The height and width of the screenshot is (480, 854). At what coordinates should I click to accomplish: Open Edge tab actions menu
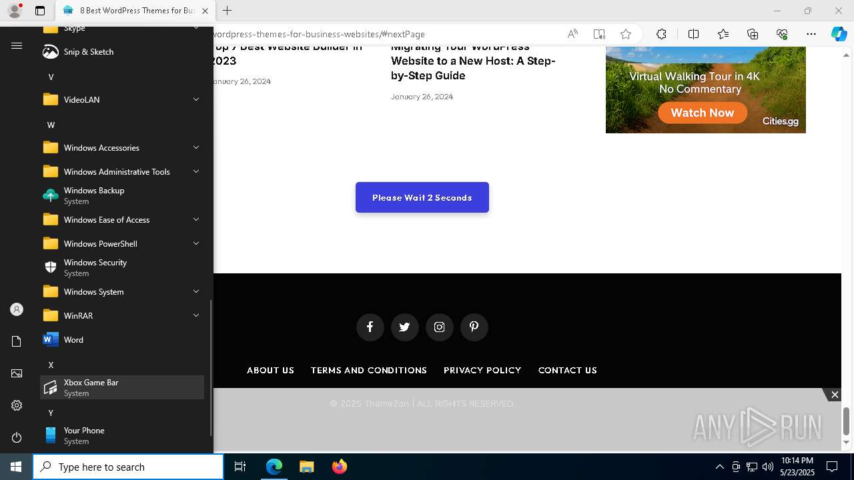(40, 11)
